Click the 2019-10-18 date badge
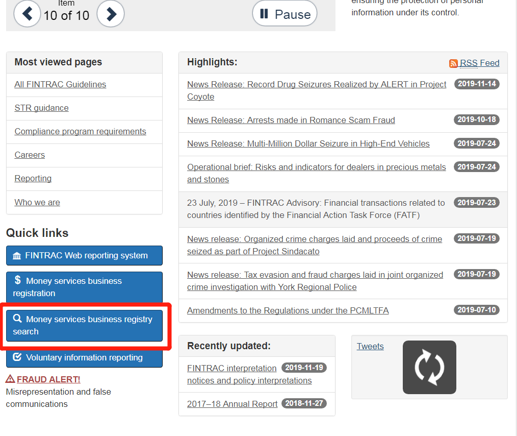 click(x=477, y=119)
